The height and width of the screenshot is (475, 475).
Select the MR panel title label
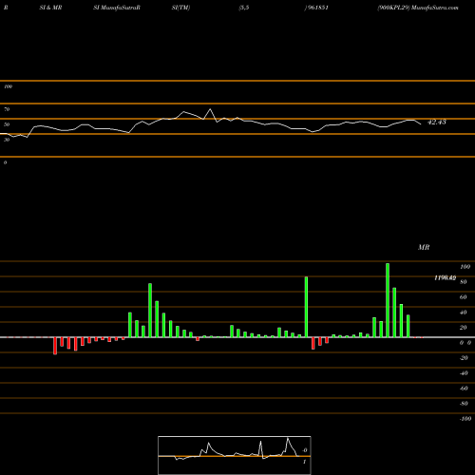424,247
